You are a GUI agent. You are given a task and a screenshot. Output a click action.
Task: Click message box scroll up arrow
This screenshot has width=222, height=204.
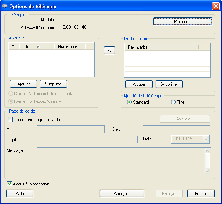click(x=207, y=151)
